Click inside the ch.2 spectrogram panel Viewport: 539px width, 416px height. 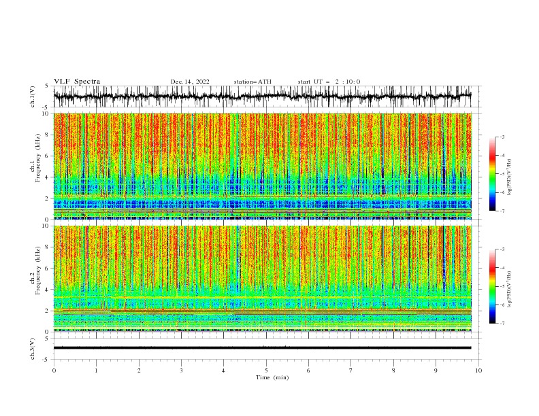(262, 279)
